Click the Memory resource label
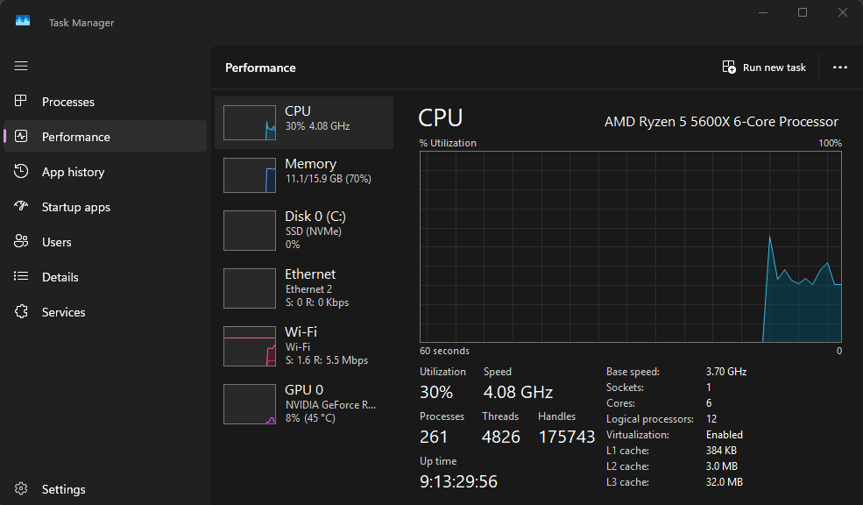This screenshot has width=863, height=505. point(310,164)
